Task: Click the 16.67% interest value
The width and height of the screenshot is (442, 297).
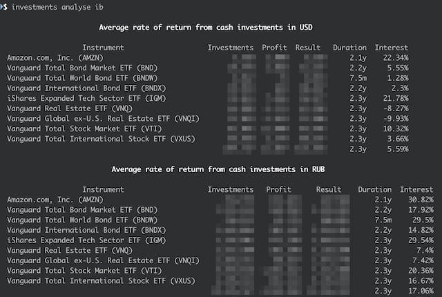Action: (x=421, y=281)
